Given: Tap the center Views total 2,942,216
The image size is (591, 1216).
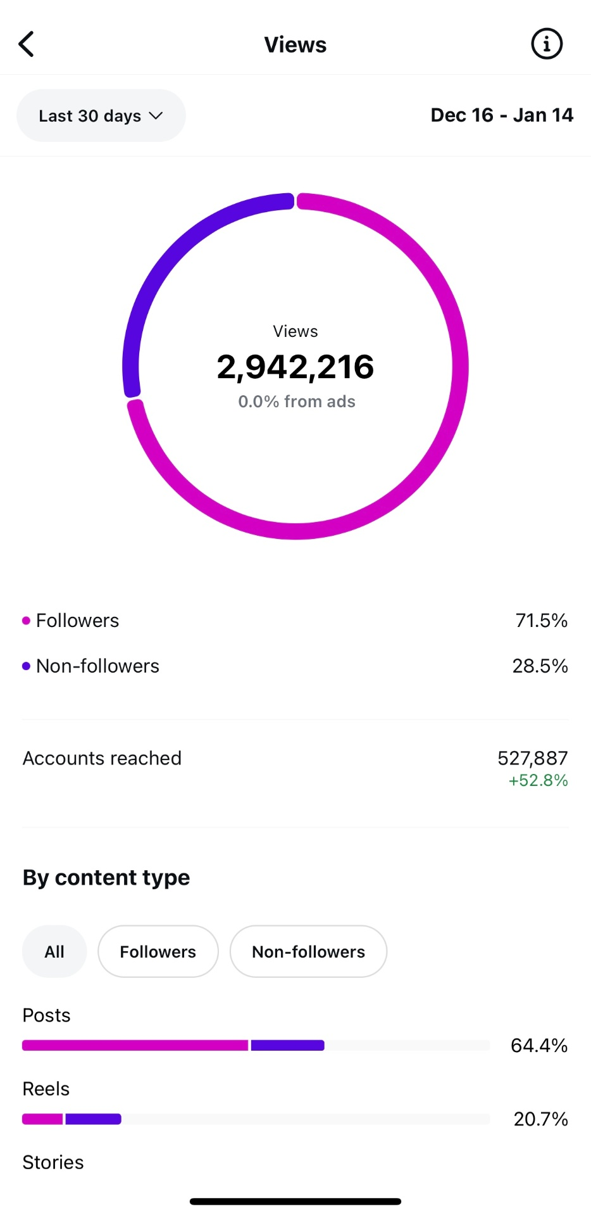Looking at the screenshot, I should pyautogui.click(x=295, y=366).
